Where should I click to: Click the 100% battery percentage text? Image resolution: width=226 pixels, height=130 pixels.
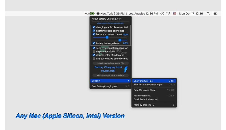tap(87, 14)
